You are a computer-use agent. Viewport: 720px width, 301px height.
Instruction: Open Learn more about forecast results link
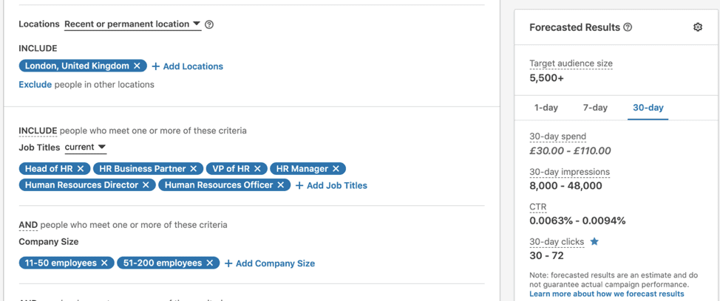click(x=607, y=294)
